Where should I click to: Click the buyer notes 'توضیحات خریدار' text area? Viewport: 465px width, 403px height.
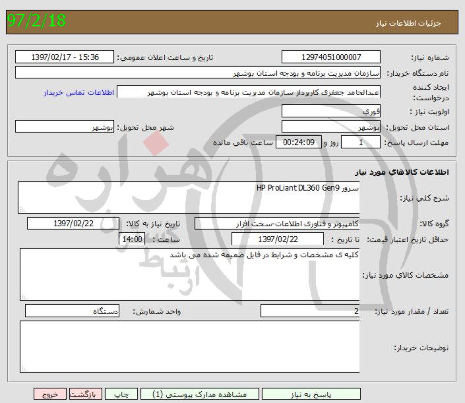[190, 347]
